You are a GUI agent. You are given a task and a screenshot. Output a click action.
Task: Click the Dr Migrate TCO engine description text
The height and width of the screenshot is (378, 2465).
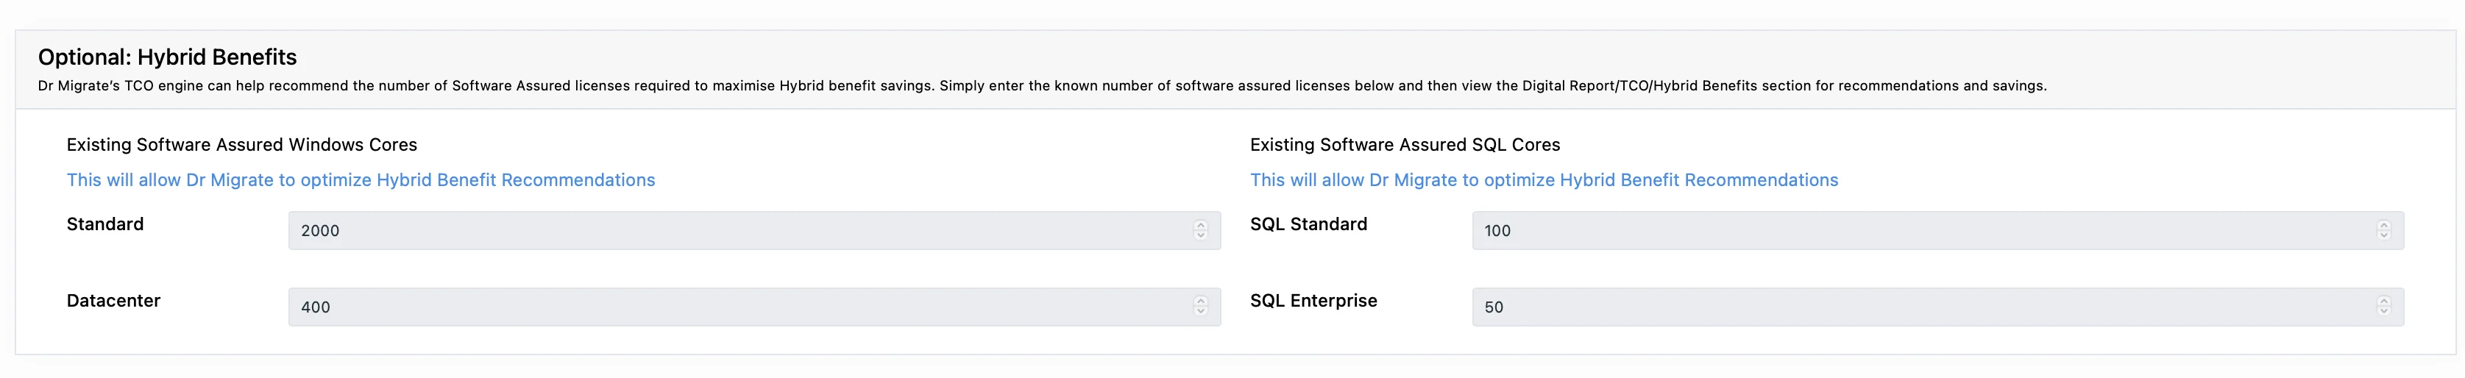[1042, 86]
